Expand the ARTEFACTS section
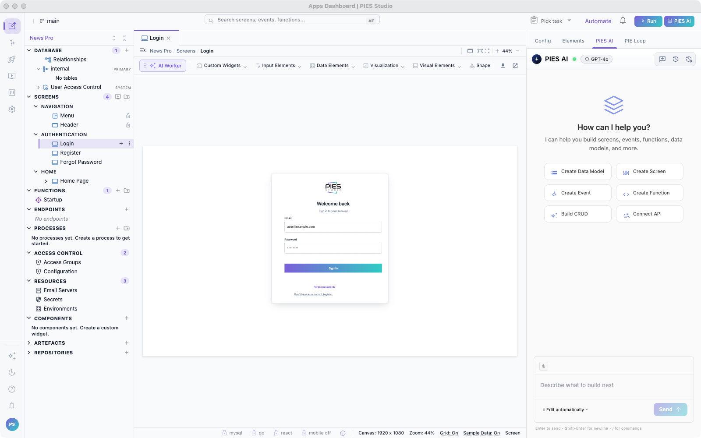 pos(29,343)
